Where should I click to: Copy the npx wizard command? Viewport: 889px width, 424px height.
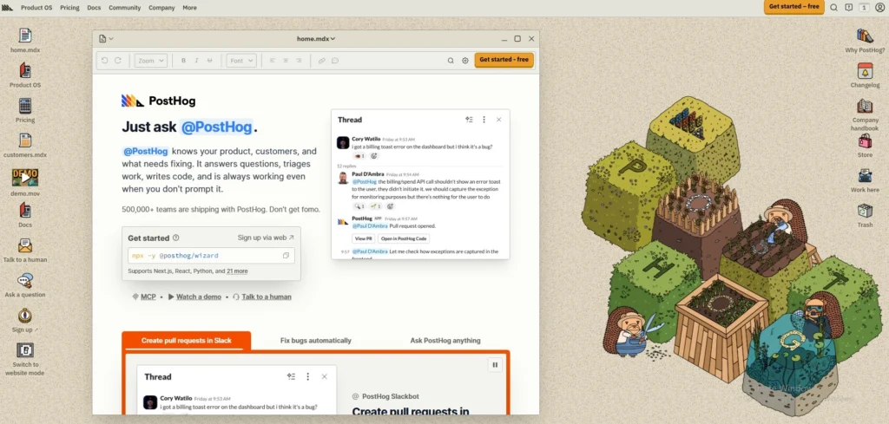point(286,255)
